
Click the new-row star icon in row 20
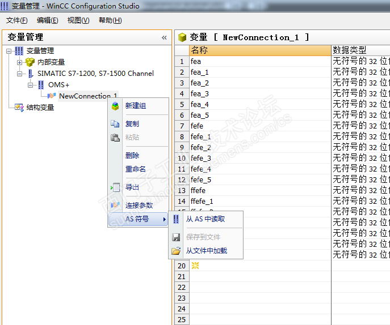tap(195, 266)
